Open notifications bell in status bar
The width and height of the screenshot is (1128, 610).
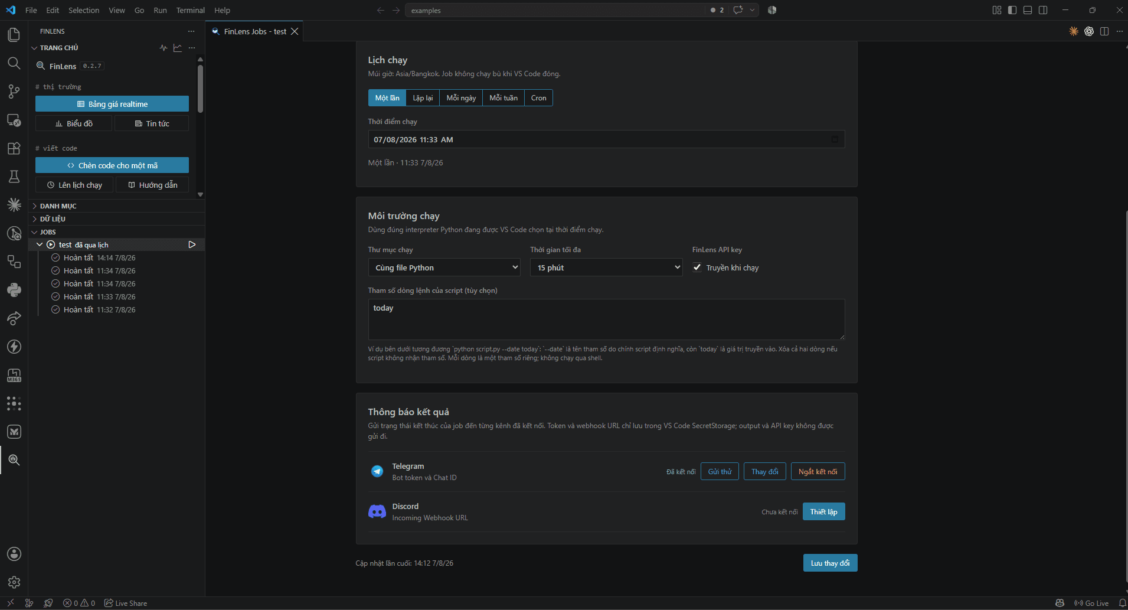click(1122, 603)
